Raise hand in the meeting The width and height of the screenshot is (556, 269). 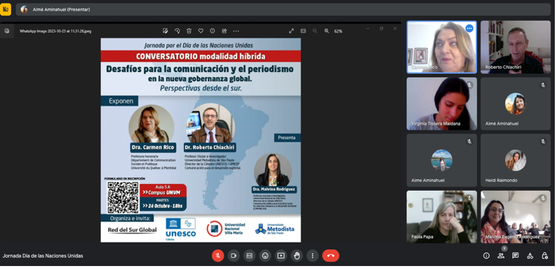297,256
